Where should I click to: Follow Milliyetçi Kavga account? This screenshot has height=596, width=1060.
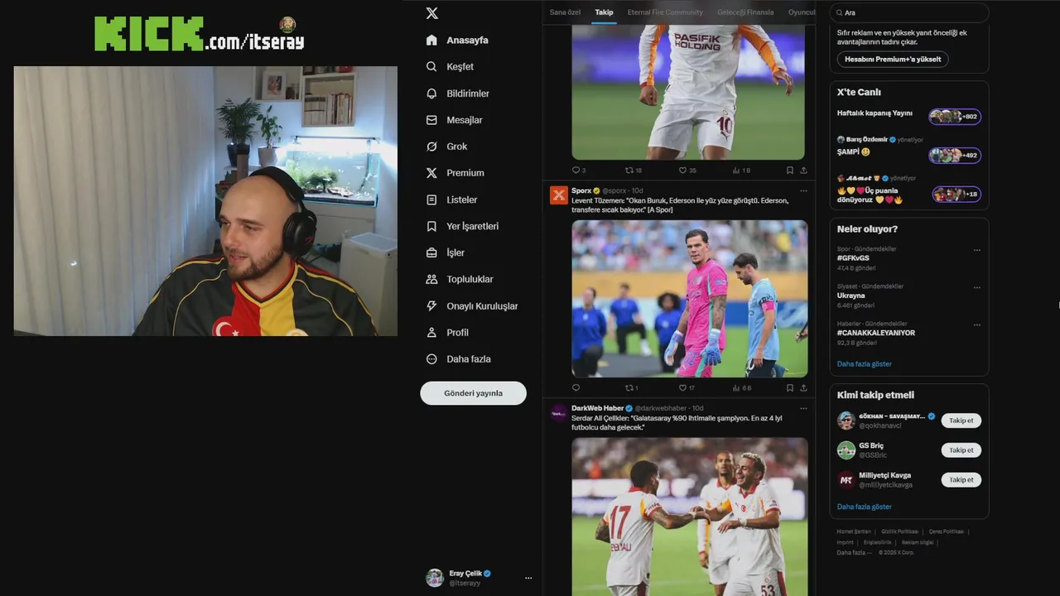click(961, 480)
